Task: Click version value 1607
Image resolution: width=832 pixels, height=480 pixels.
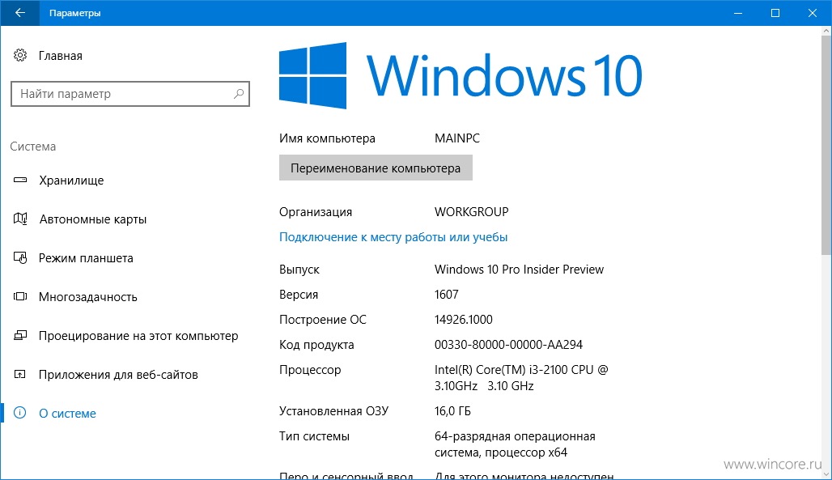Action: (x=446, y=294)
